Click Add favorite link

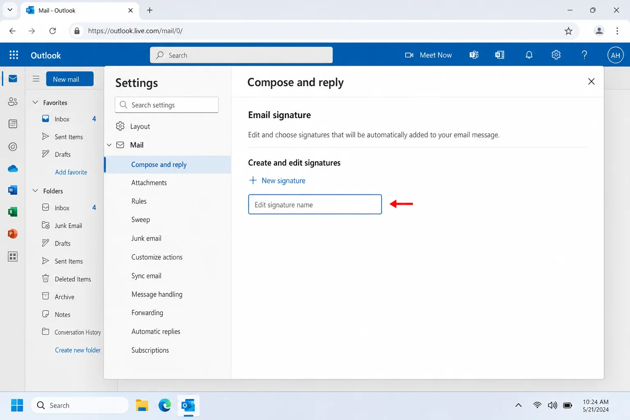[71, 172]
